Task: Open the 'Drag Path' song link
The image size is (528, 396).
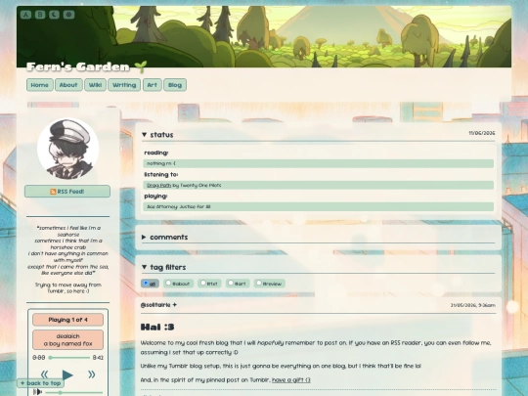Action: coord(159,185)
